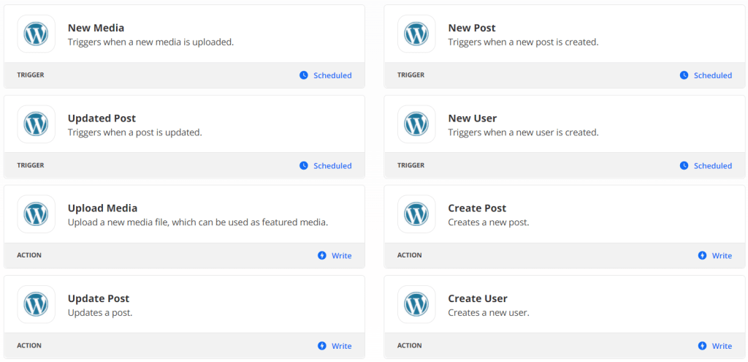Click the clock icon in New User card footer

point(684,165)
